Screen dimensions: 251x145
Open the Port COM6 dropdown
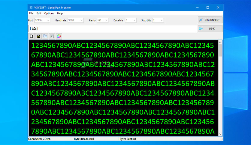pyautogui.click(x=42, y=20)
